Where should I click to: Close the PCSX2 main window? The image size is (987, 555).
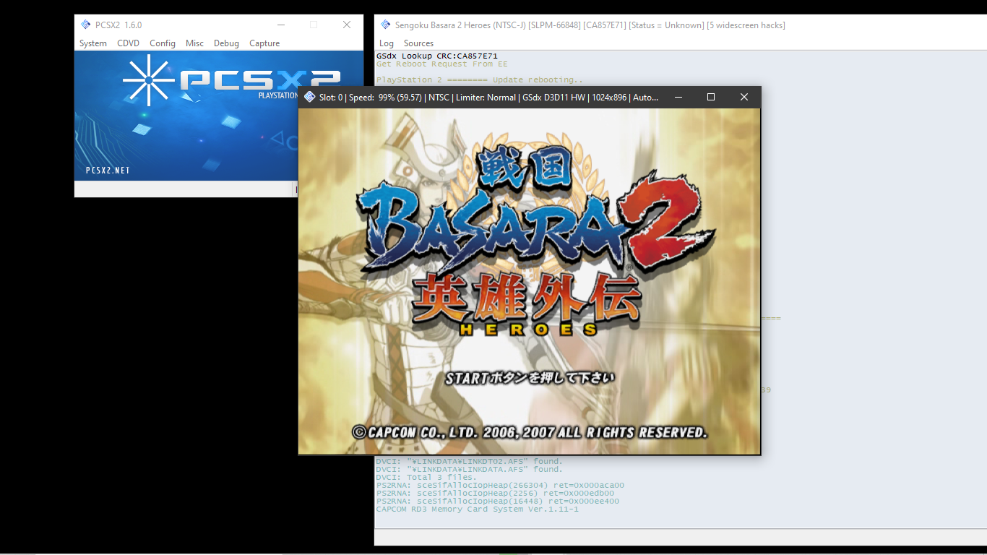pos(347,25)
